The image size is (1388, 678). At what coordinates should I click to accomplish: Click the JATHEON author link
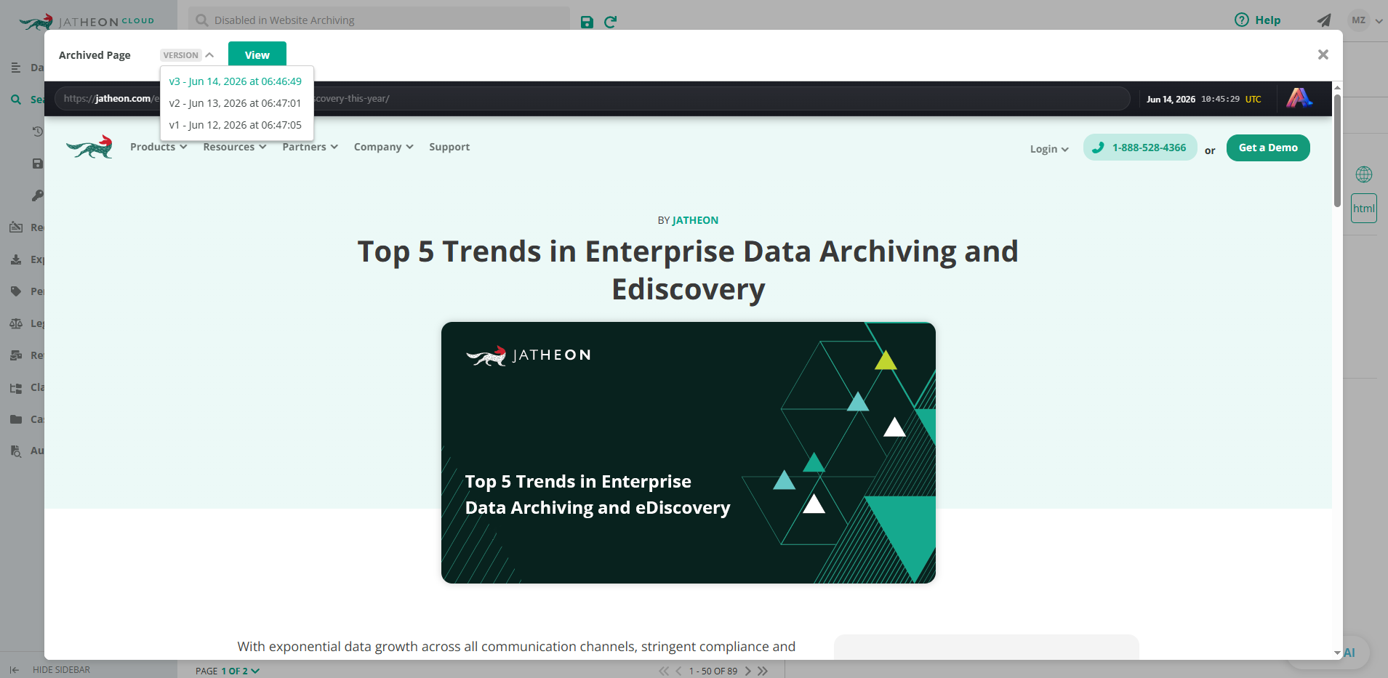(x=695, y=220)
